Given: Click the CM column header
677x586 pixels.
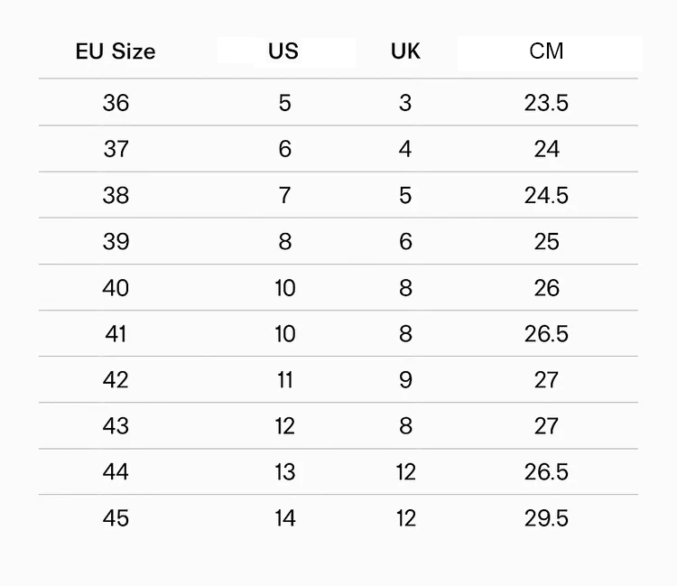Looking at the screenshot, I should click(x=546, y=51).
